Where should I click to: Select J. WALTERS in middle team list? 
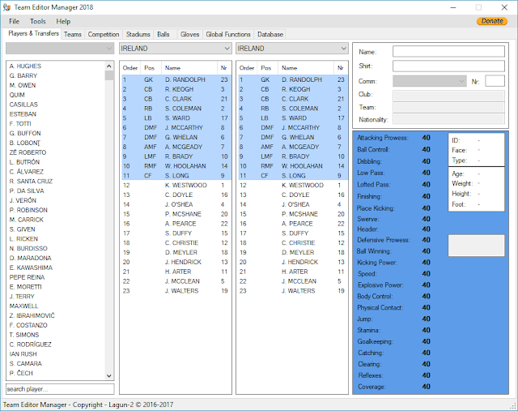pyautogui.click(x=176, y=291)
